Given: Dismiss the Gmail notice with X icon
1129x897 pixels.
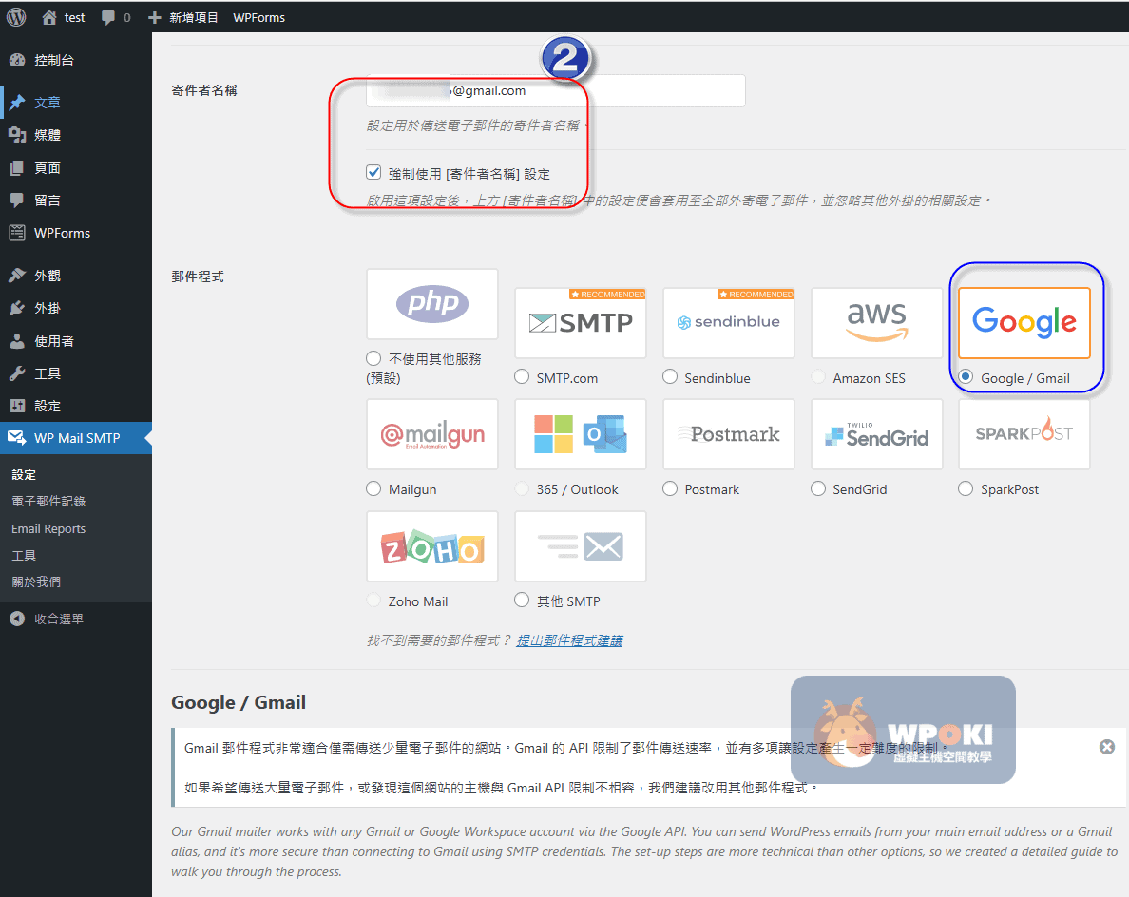Looking at the screenshot, I should (1106, 747).
